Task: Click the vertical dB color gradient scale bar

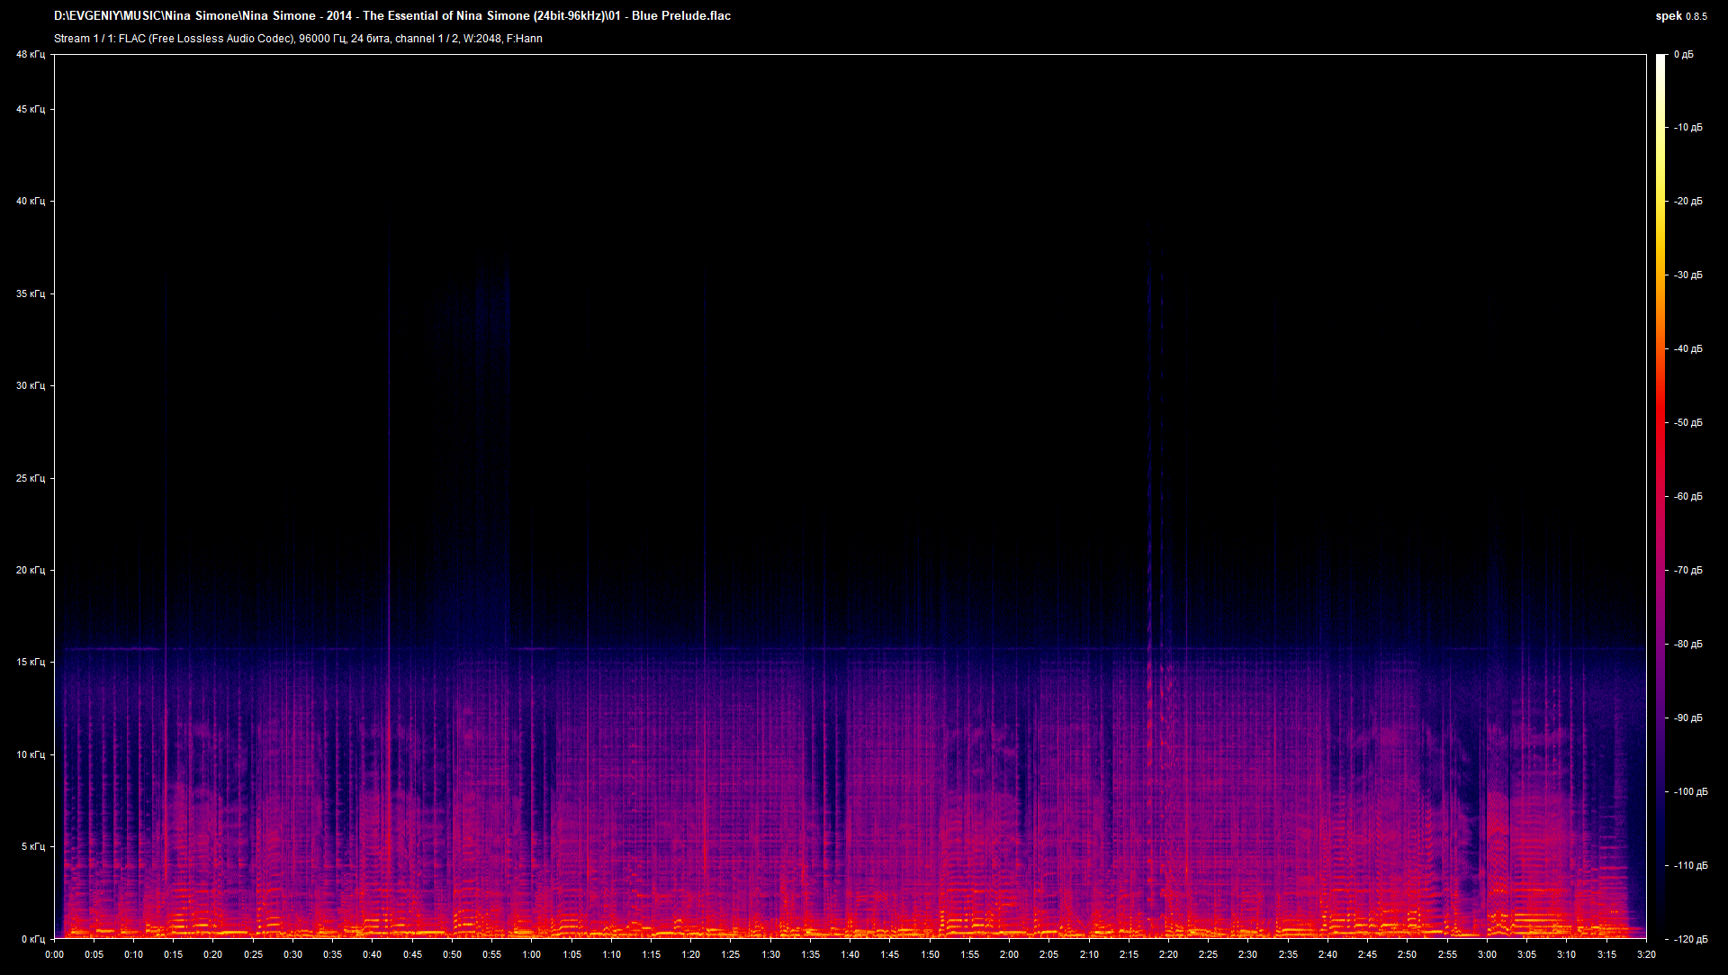Action: [1660, 497]
